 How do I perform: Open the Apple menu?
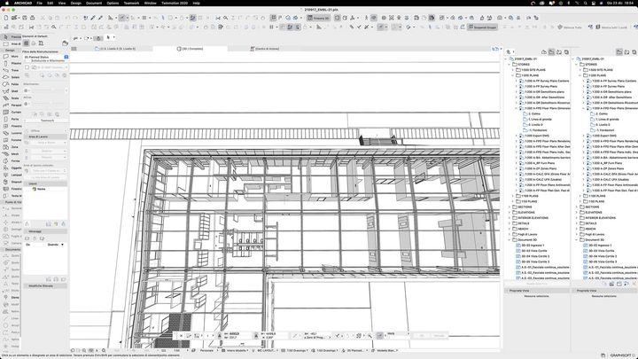coord(6,3)
